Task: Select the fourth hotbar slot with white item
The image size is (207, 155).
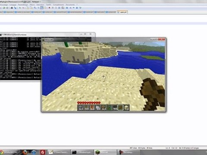Action: click(98, 108)
